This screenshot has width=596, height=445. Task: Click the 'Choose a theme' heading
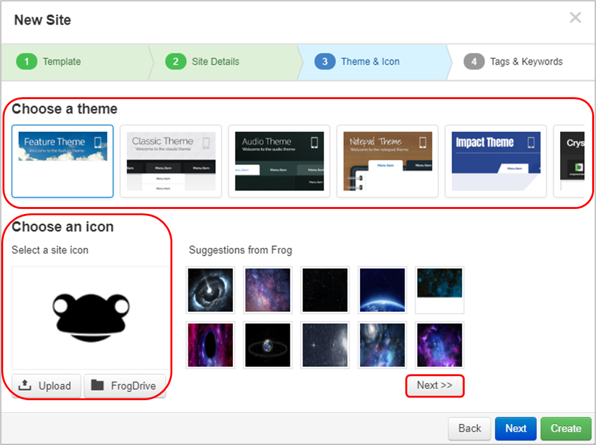pos(64,109)
